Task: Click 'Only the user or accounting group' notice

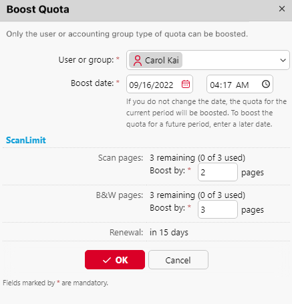Action: [x=127, y=34]
